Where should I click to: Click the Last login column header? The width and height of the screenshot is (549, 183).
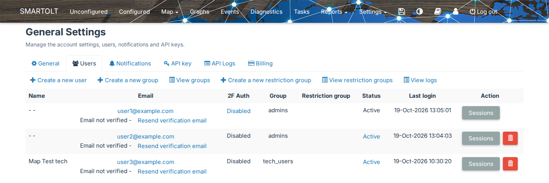[x=422, y=96]
